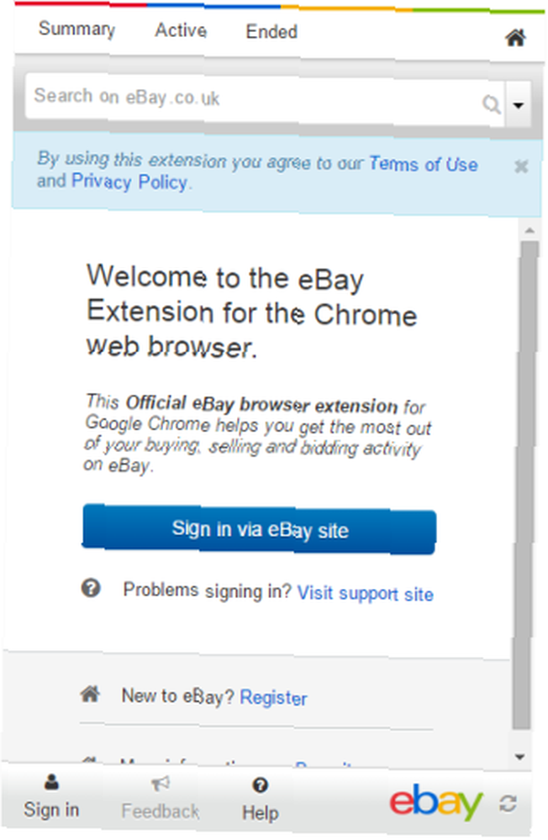The width and height of the screenshot is (548, 840).
Task: Click the scrollbar down arrow
Action: [x=519, y=757]
